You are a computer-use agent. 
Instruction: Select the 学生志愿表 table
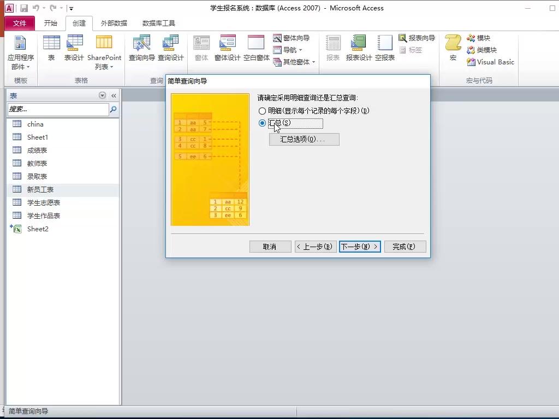pyautogui.click(x=63, y=203)
